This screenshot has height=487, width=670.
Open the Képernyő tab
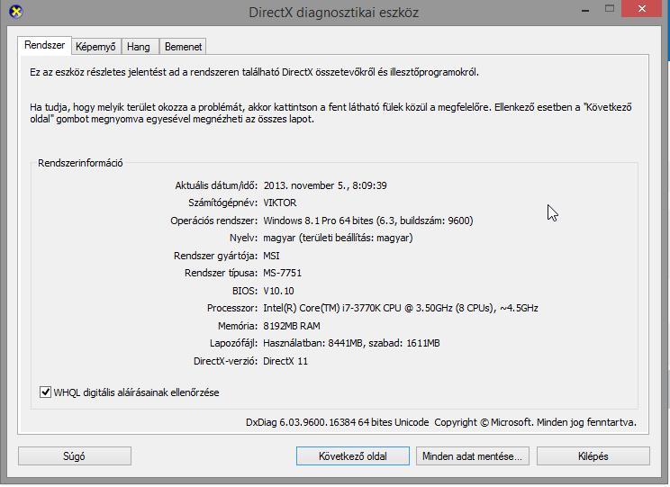click(95, 47)
